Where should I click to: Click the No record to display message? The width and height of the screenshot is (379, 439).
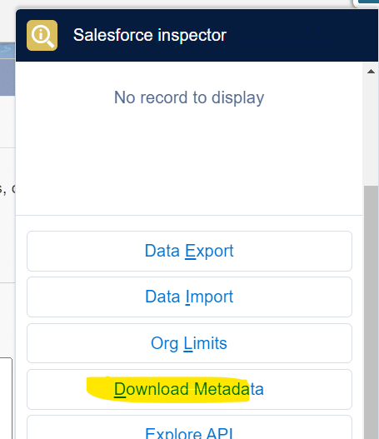tap(189, 97)
